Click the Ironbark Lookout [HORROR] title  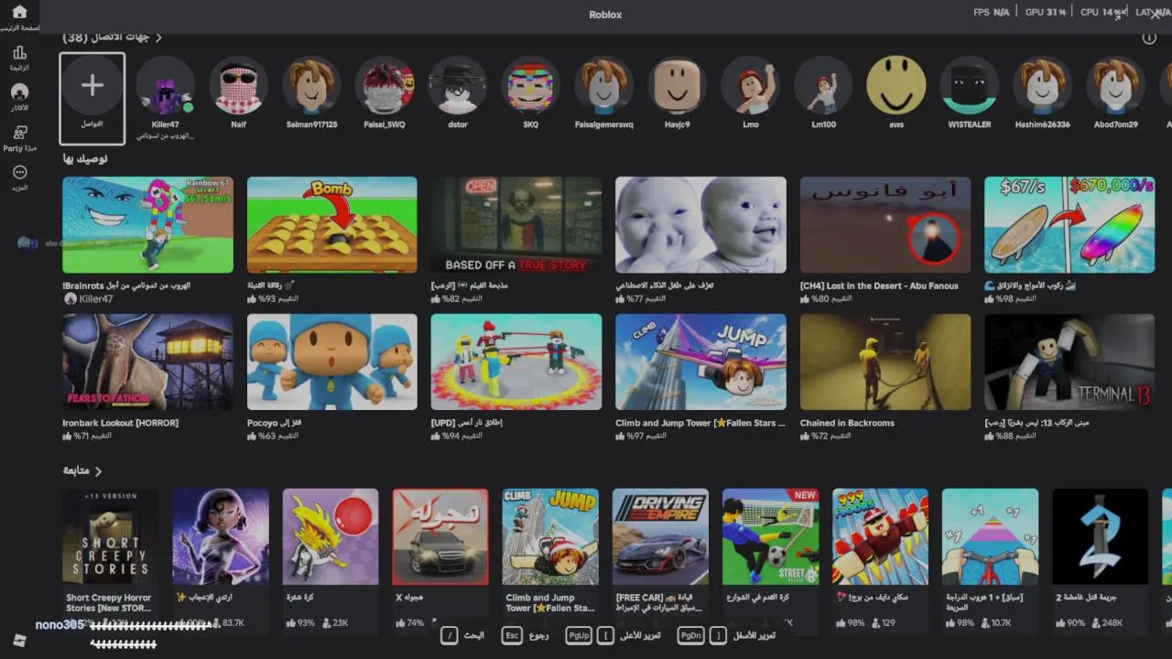[x=120, y=424]
